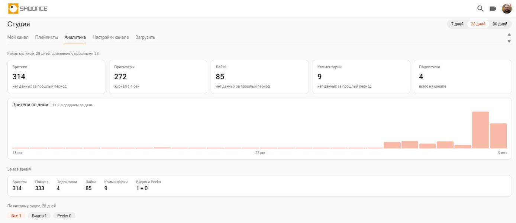The width and height of the screenshot is (516, 223).
Task: Filter videos by Все 1 chip
Action: (16, 216)
